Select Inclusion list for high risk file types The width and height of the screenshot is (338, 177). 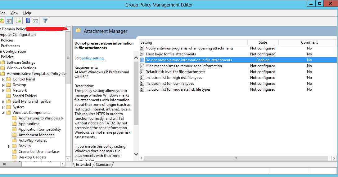[x=174, y=78]
